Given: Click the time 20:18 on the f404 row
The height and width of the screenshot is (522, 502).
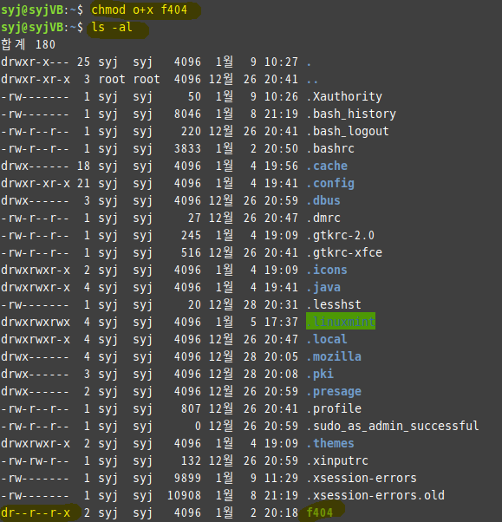Looking at the screenshot, I should pos(281,512).
